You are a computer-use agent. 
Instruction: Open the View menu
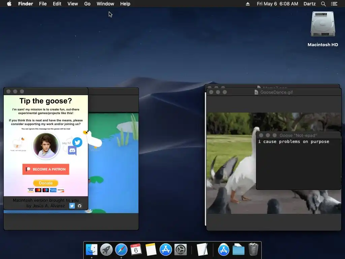coord(73,4)
